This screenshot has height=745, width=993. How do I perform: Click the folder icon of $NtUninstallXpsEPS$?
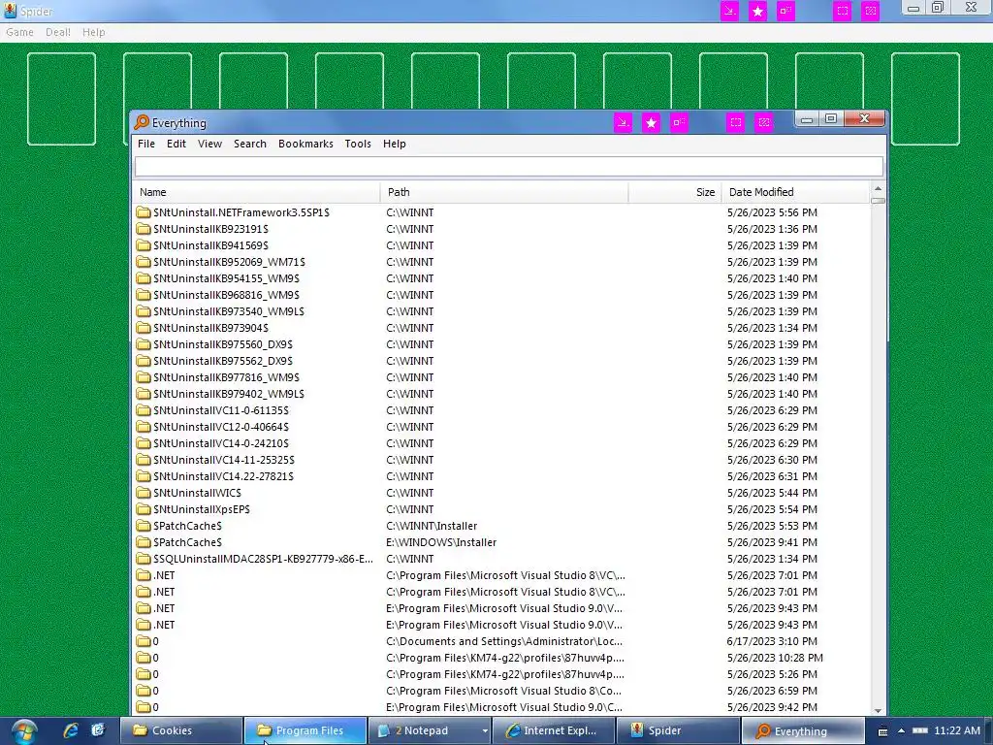(144, 508)
